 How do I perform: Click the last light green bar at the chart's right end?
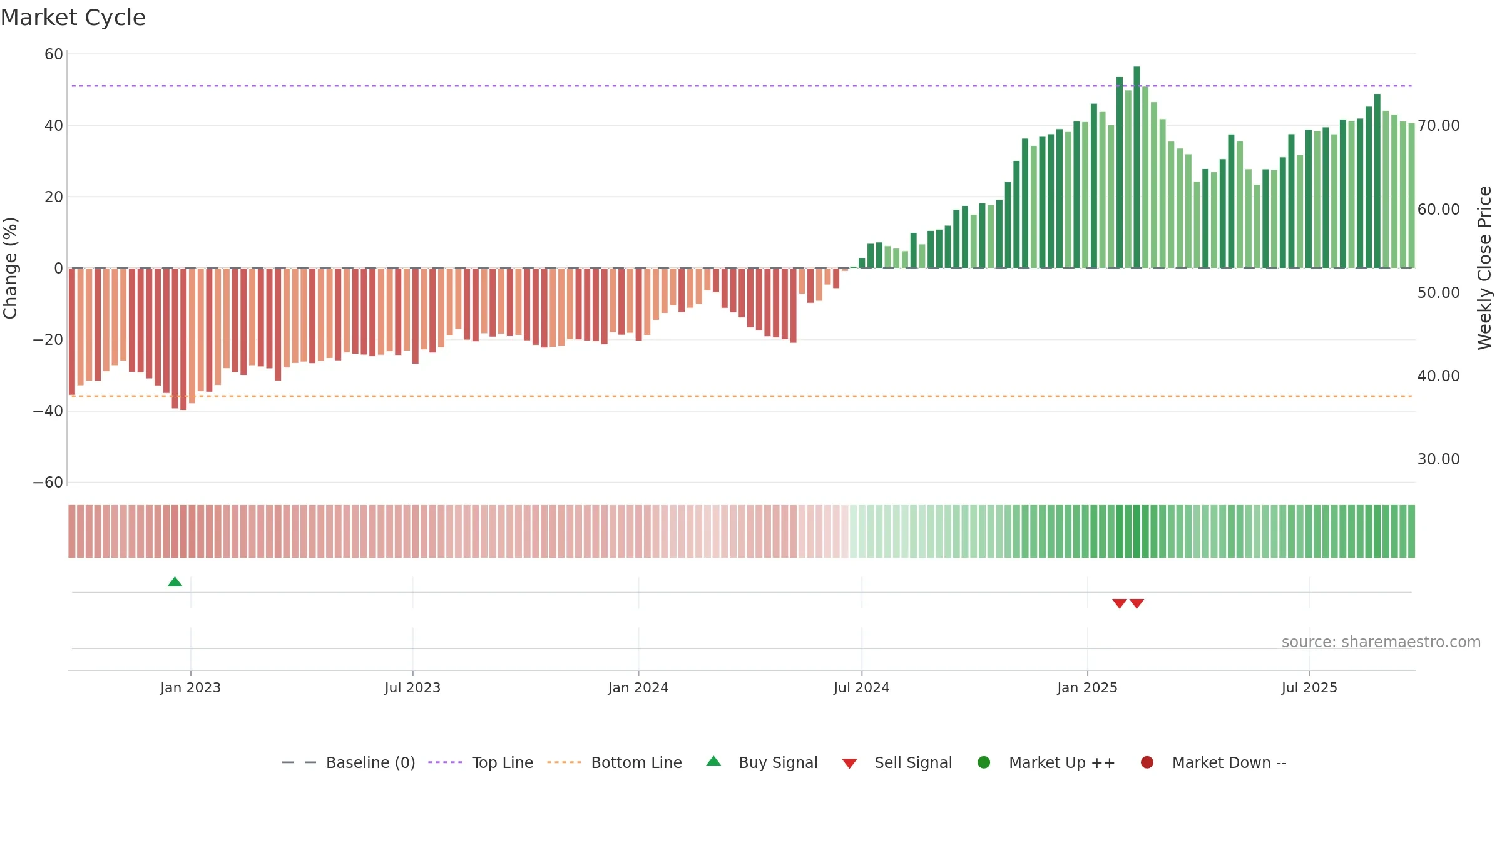click(x=1411, y=195)
